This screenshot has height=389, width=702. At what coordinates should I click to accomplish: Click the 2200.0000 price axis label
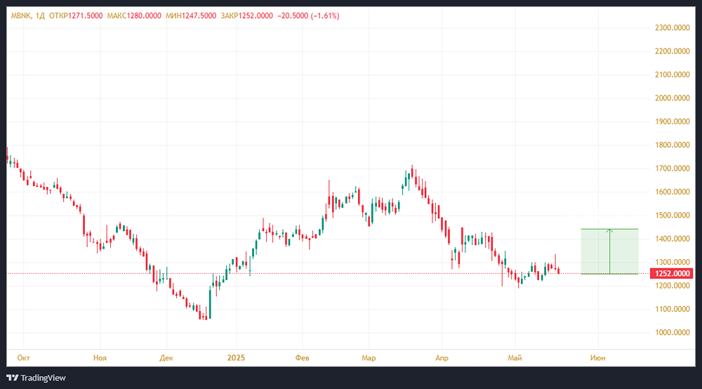[672, 51]
